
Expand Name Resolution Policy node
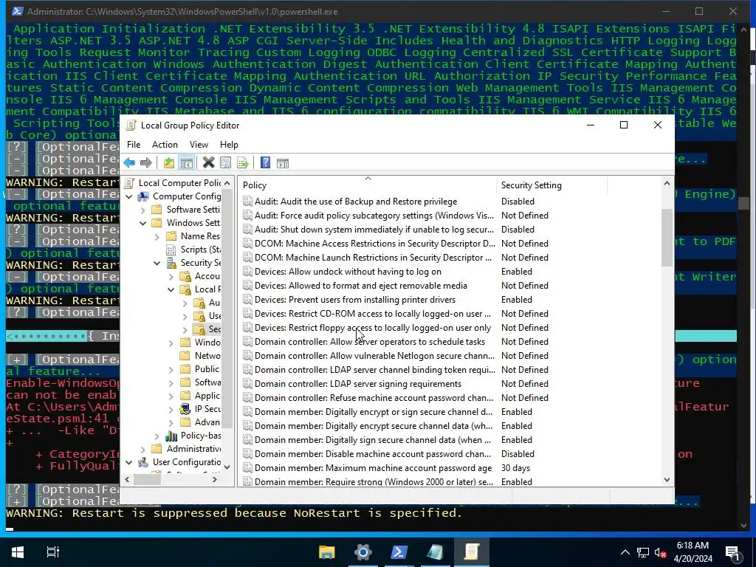coord(157,237)
